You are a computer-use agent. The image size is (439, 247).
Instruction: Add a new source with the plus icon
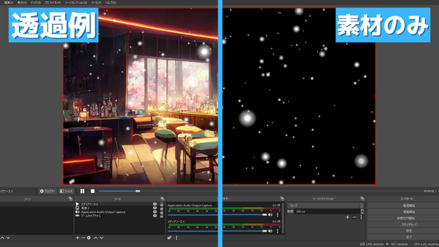click(x=78, y=238)
